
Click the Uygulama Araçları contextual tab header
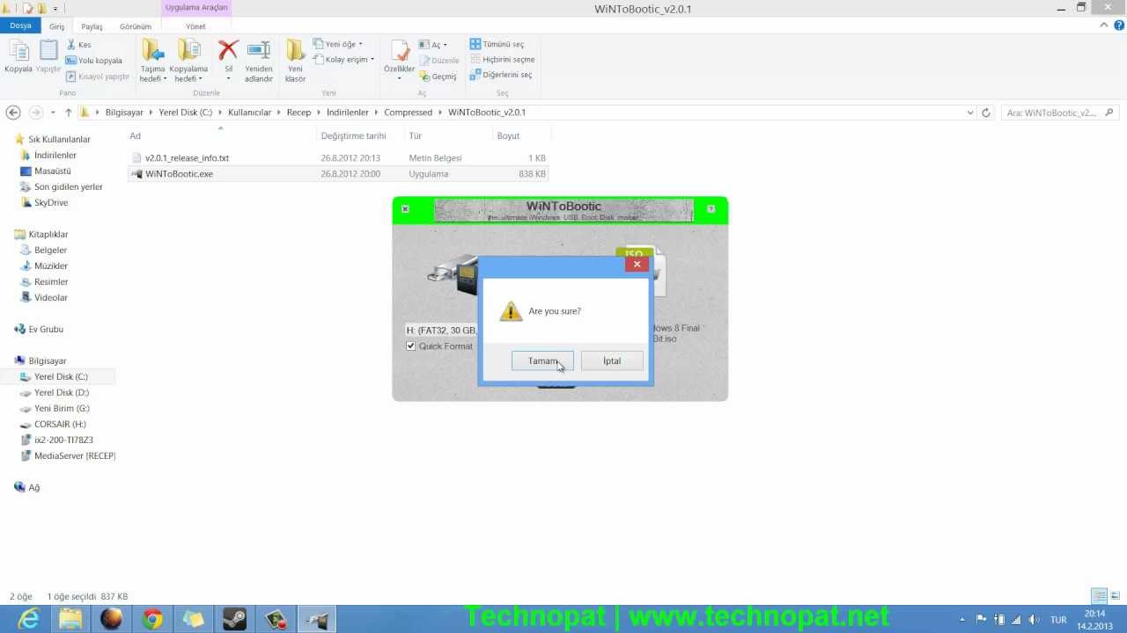(x=196, y=8)
